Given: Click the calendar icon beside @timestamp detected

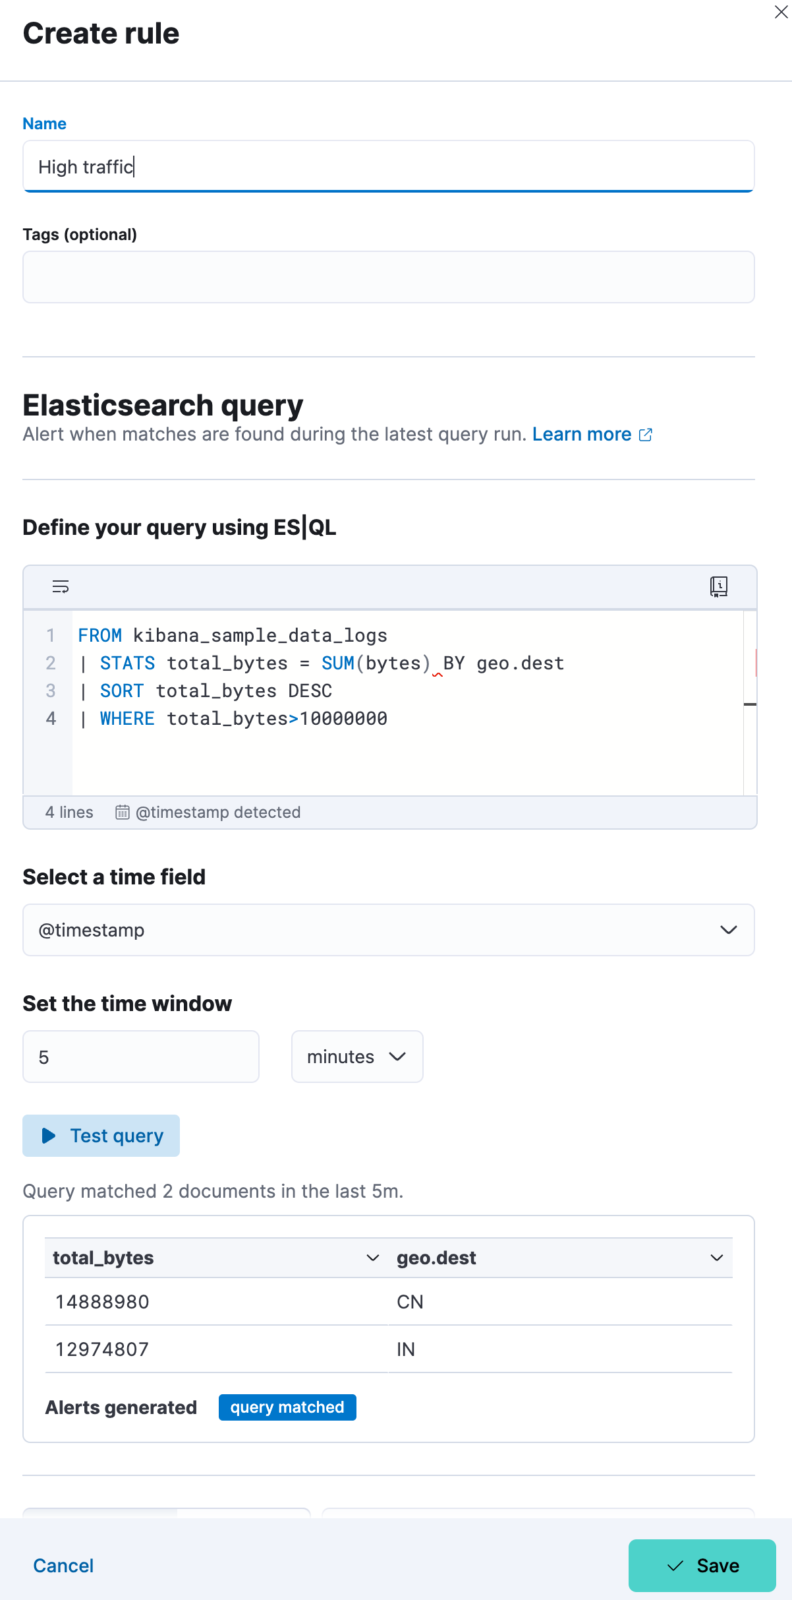Looking at the screenshot, I should tap(121, 812).
